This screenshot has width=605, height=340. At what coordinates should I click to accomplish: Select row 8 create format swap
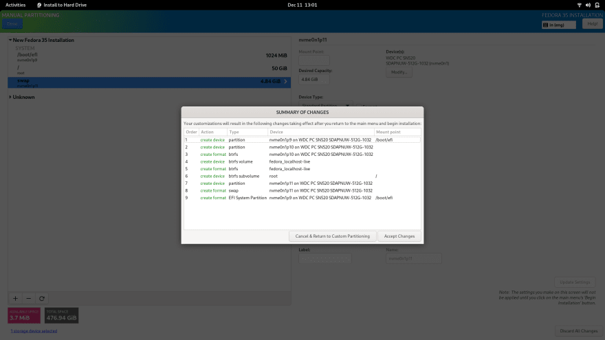[x=302, y=190]
